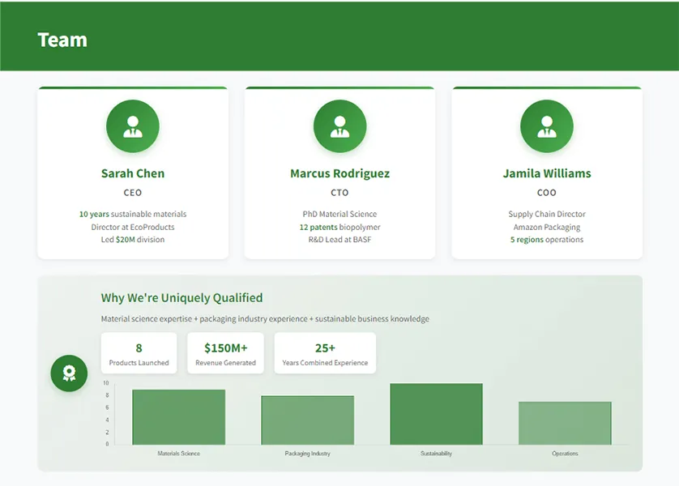This screenshot has height=486, width=679.
Task: Click Marcus Rodriguez's profile avatar icon
Action: coord(339,126)
